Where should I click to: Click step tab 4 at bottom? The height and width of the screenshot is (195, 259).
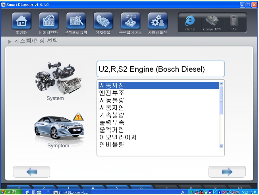[x=93, y=187]
